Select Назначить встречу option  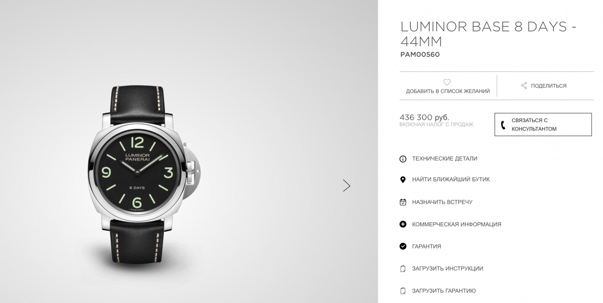point(442,202)
